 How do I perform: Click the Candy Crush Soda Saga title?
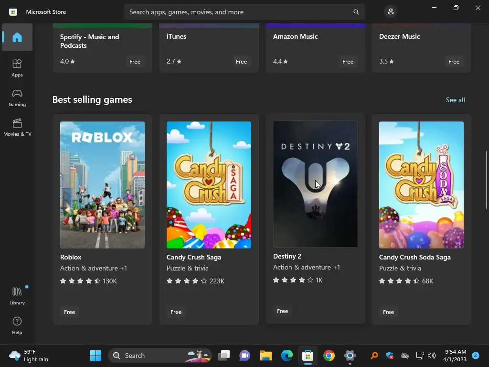[x=415, y=257]
